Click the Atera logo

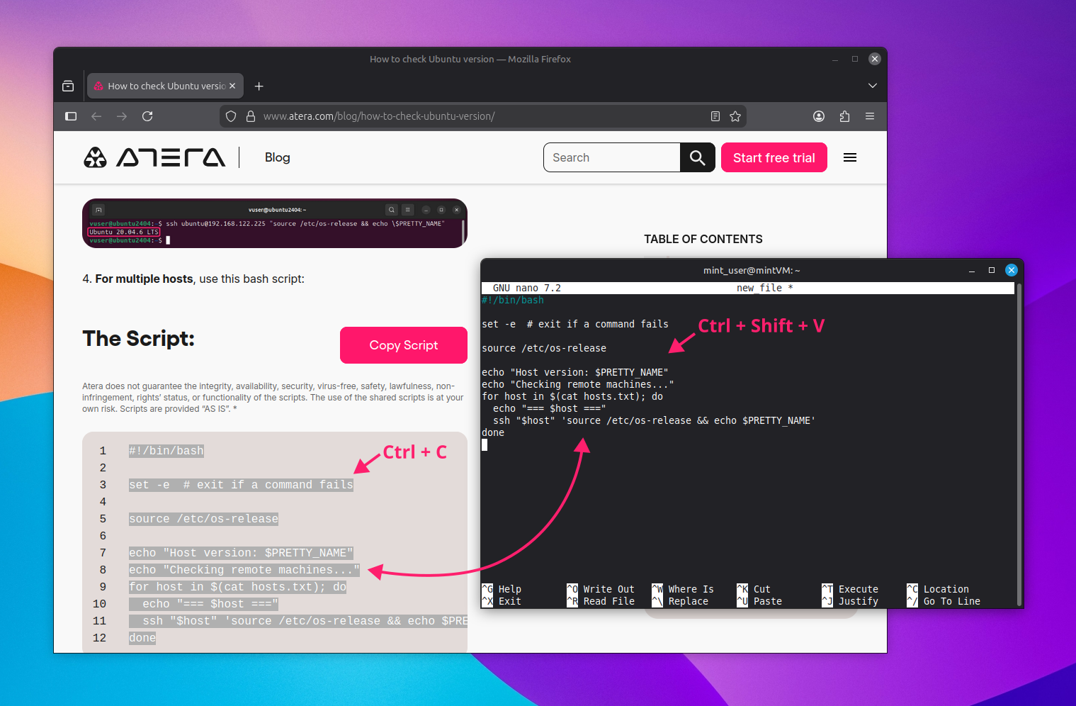154,157
